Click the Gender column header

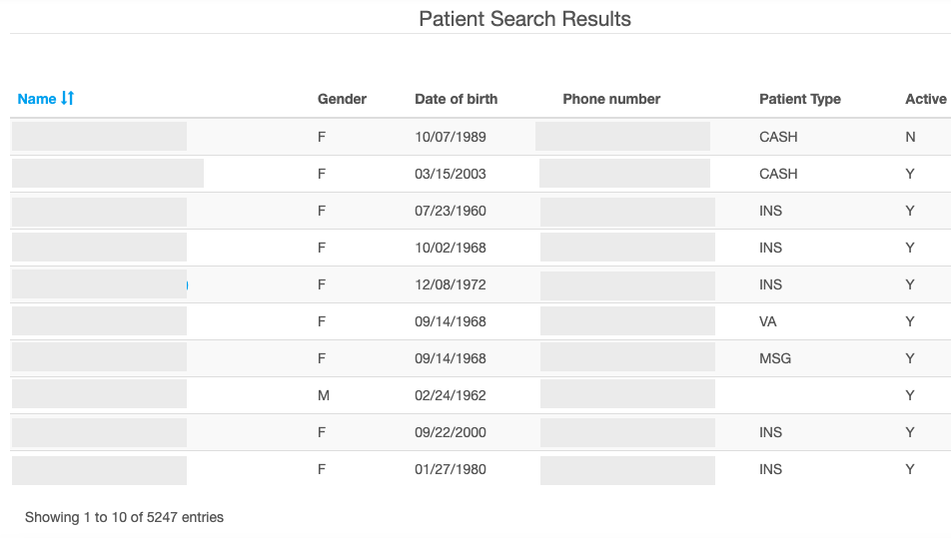342,99
